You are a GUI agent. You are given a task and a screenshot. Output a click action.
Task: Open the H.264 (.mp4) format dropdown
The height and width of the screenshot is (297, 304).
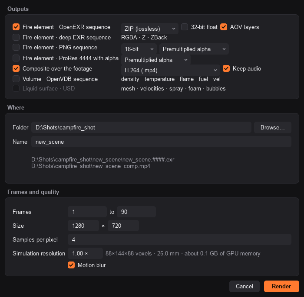pos(171,70)
